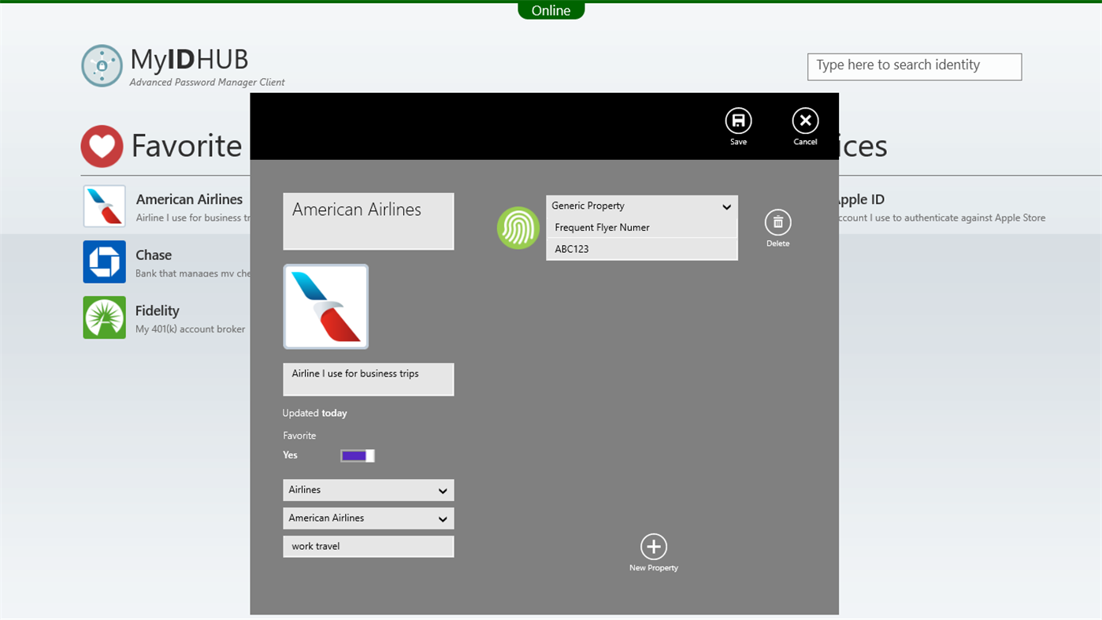Image resolution: width=1102 pixels, height=620 pixels.
Task: Delete the property using the trash icon
Action: pyautogui.click(x=777, y=223)
